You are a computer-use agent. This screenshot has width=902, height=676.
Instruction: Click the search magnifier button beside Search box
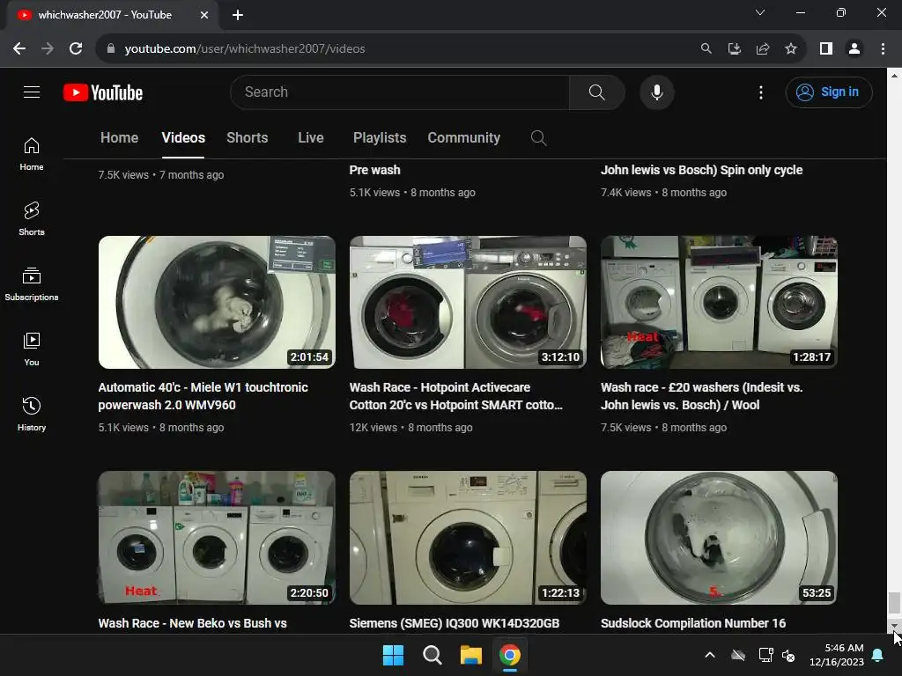[596, 92]
